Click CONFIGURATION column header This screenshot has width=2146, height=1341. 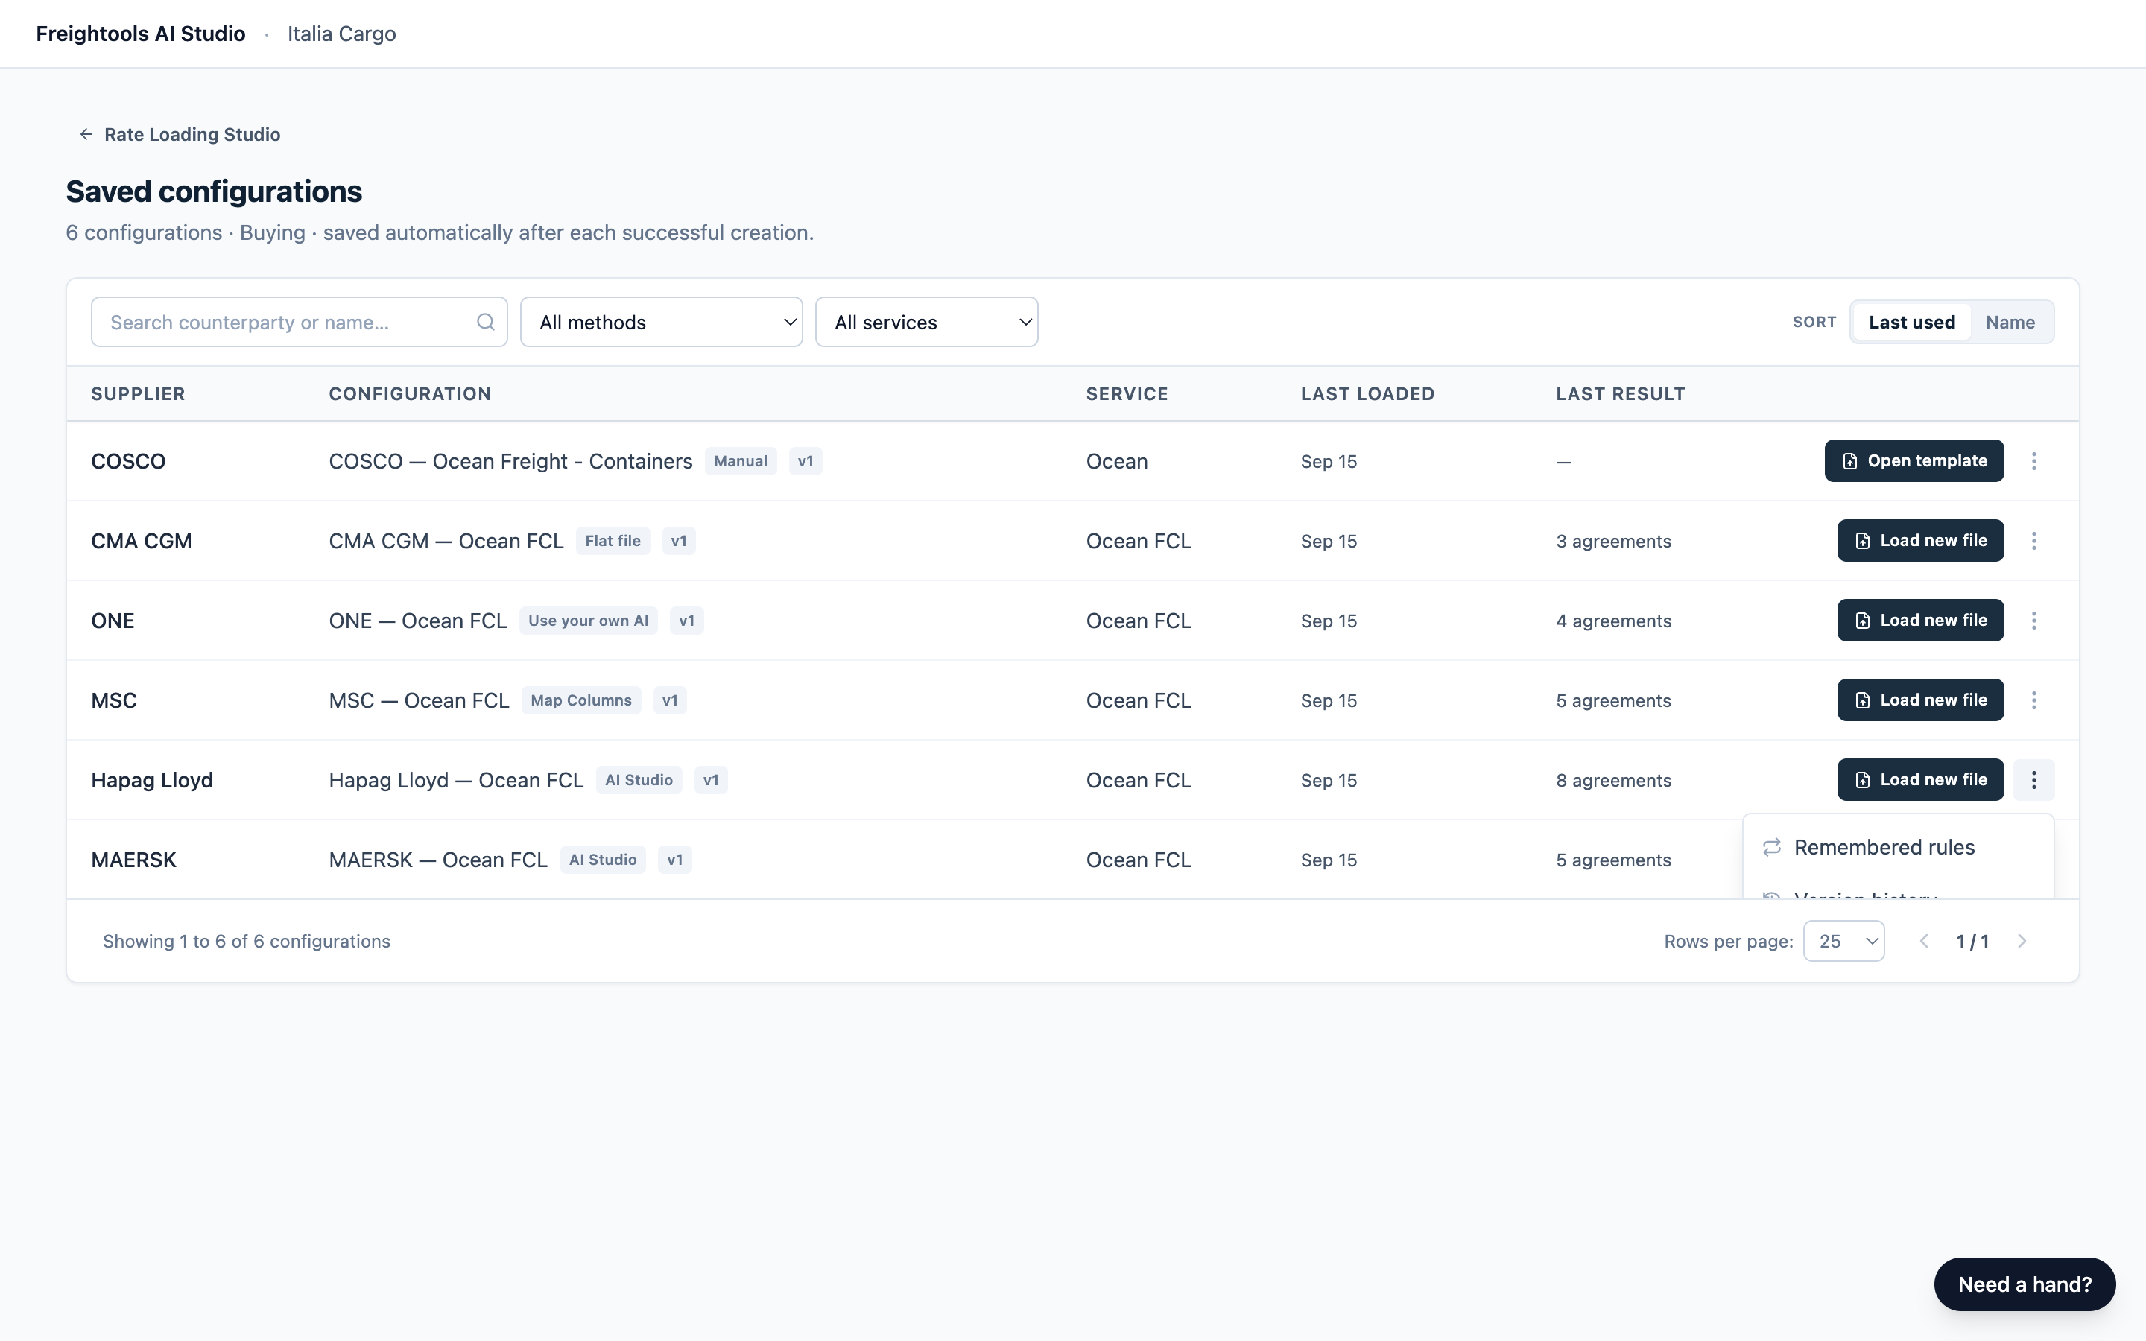tap(410, 394)
